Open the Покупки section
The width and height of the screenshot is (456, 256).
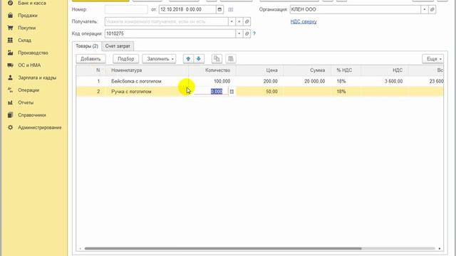coord(27,28)
